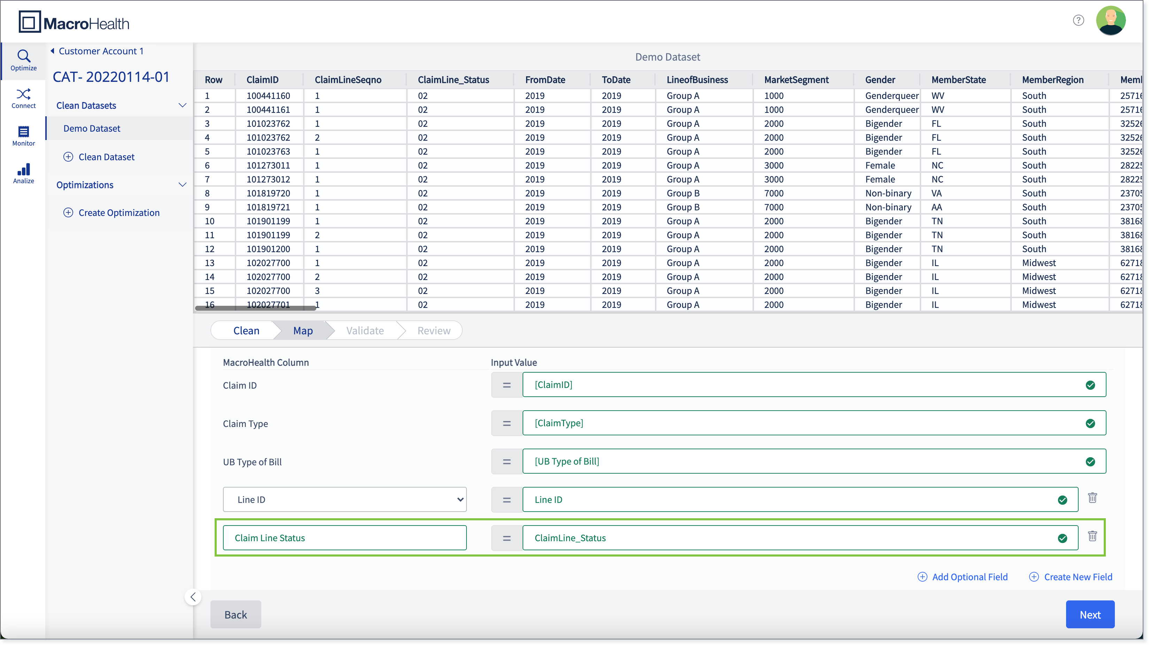Viewport: 1149px width, 645px height.
Task: Click the equals operator for UB Type of Bill
Action: point(507,462)
